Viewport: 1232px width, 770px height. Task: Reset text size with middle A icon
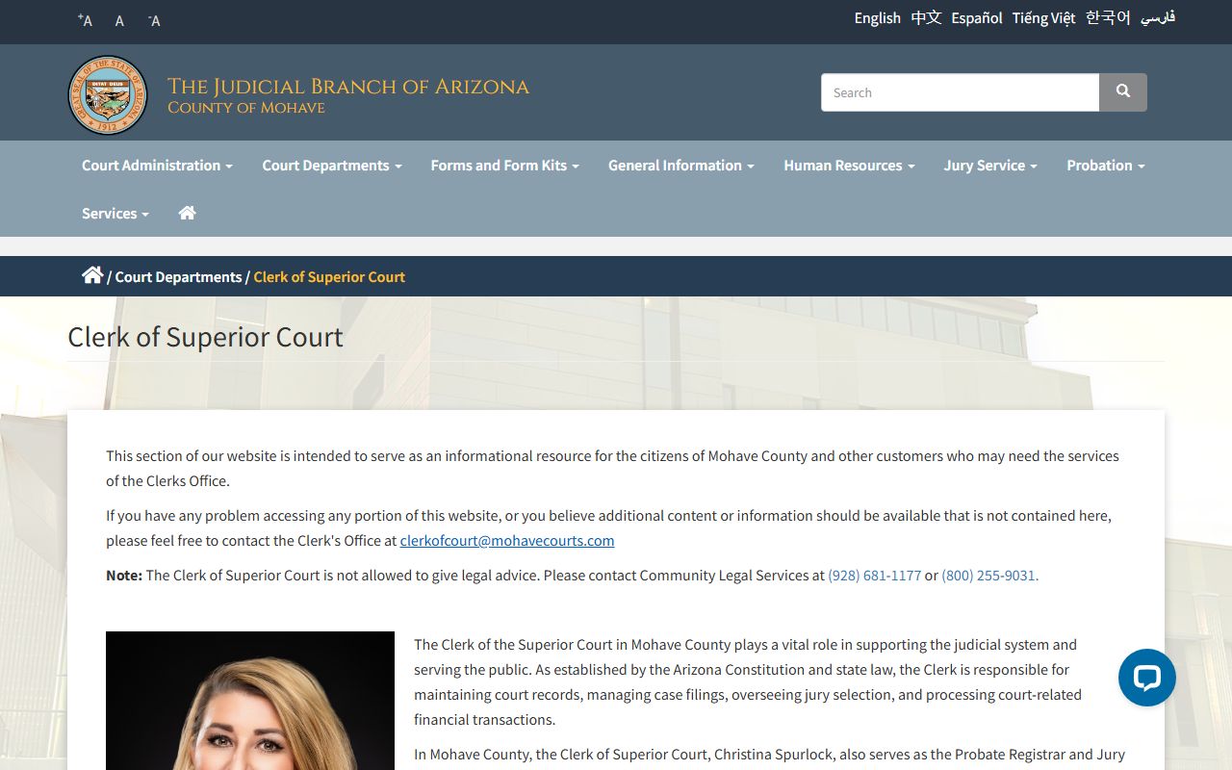(x=119, y=20)
